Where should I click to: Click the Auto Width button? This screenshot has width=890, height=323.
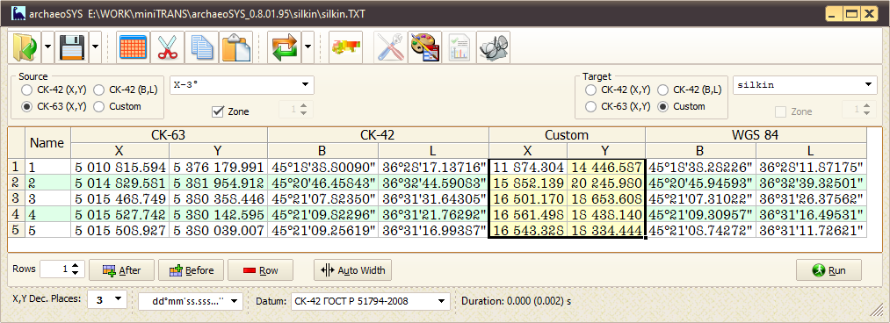point(352,270)
